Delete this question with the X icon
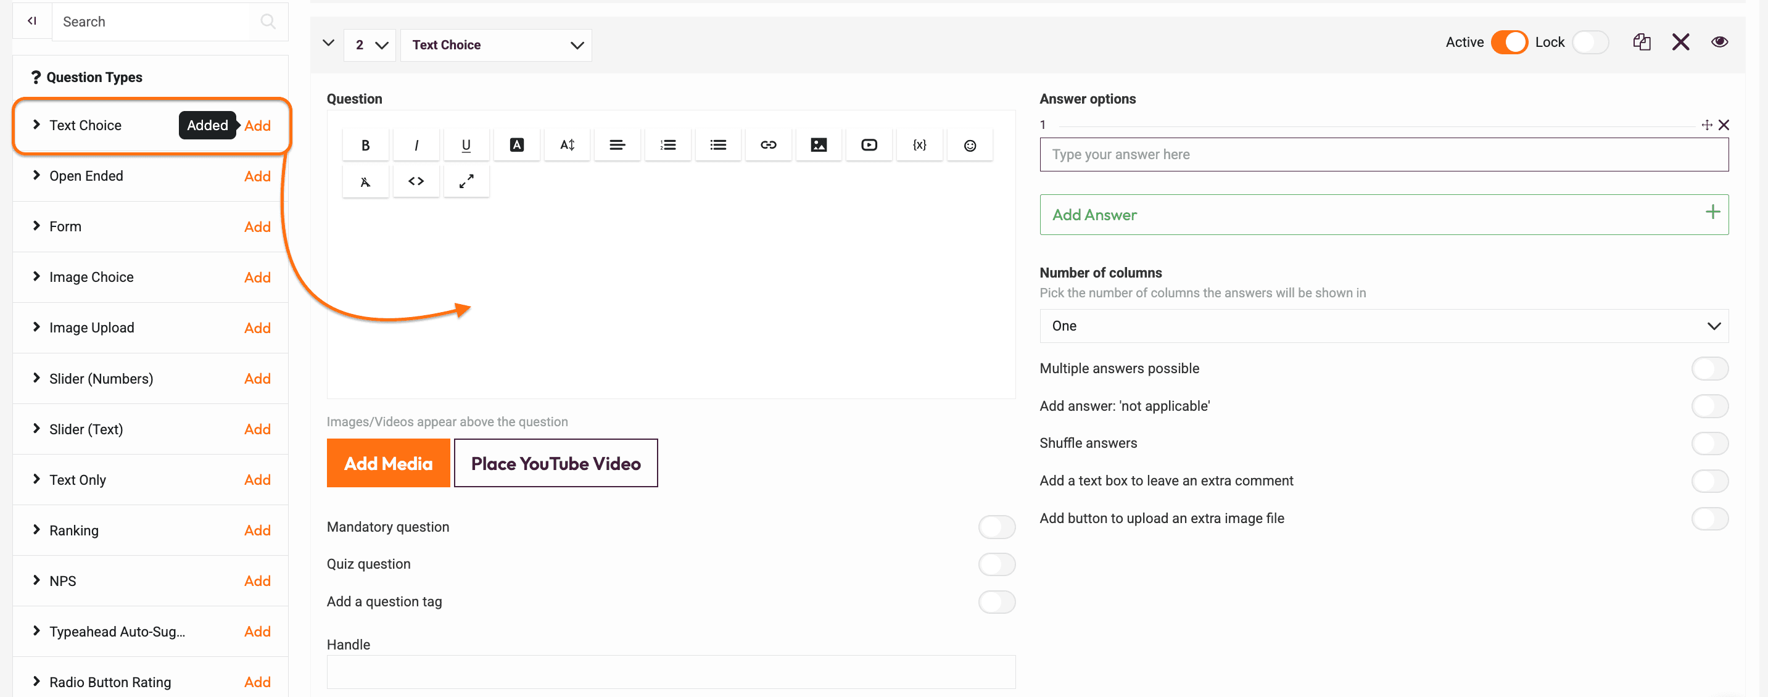 (x=1680, y=43)
